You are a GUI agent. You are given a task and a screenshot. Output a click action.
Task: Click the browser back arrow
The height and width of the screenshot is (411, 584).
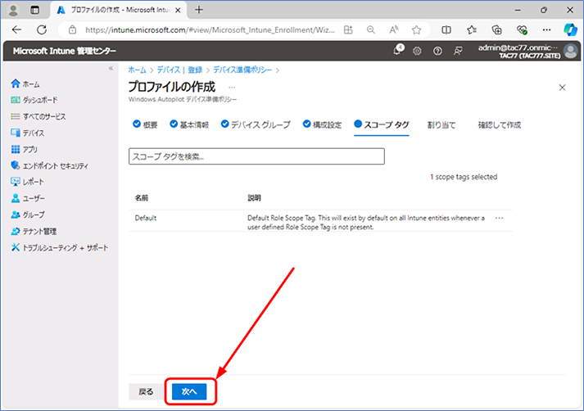16,29
